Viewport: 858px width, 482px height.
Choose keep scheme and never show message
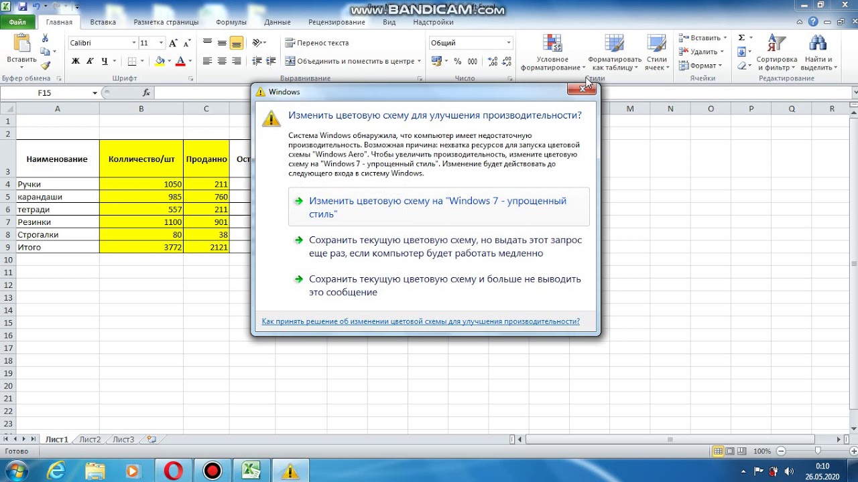pyautogui.click(x=438, y=285)
